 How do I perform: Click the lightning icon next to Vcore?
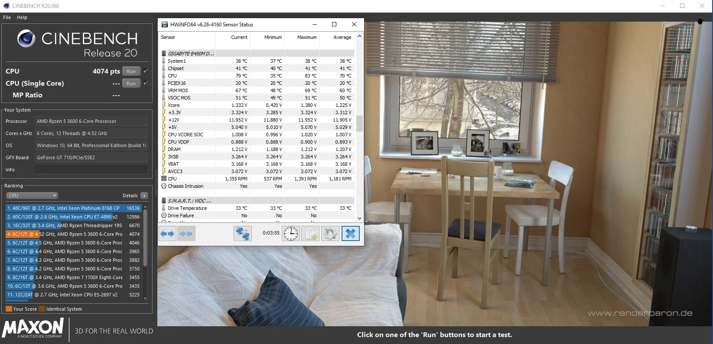(x=164, y=105)
